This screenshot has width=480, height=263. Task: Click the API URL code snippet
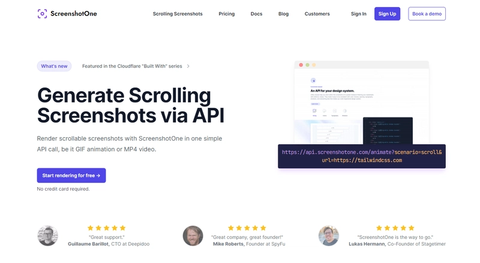tap(362, 156)
